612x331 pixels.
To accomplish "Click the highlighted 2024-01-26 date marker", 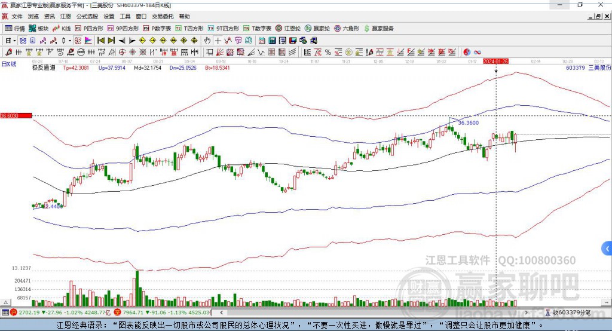I will (495, 62).
